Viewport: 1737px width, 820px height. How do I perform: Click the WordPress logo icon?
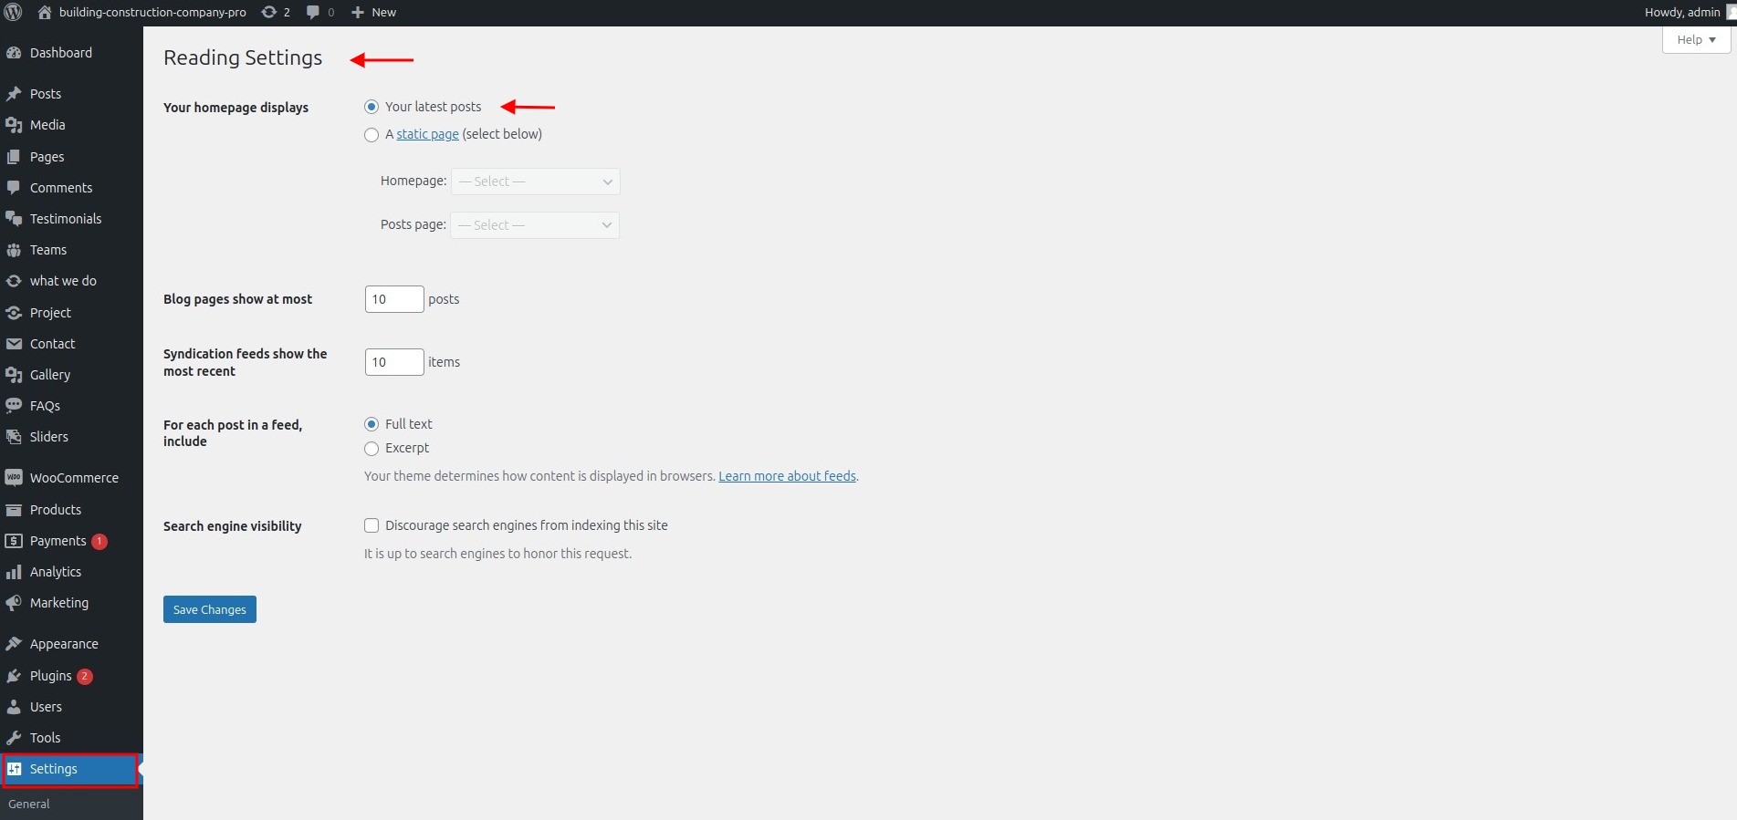tap(14, 13)
